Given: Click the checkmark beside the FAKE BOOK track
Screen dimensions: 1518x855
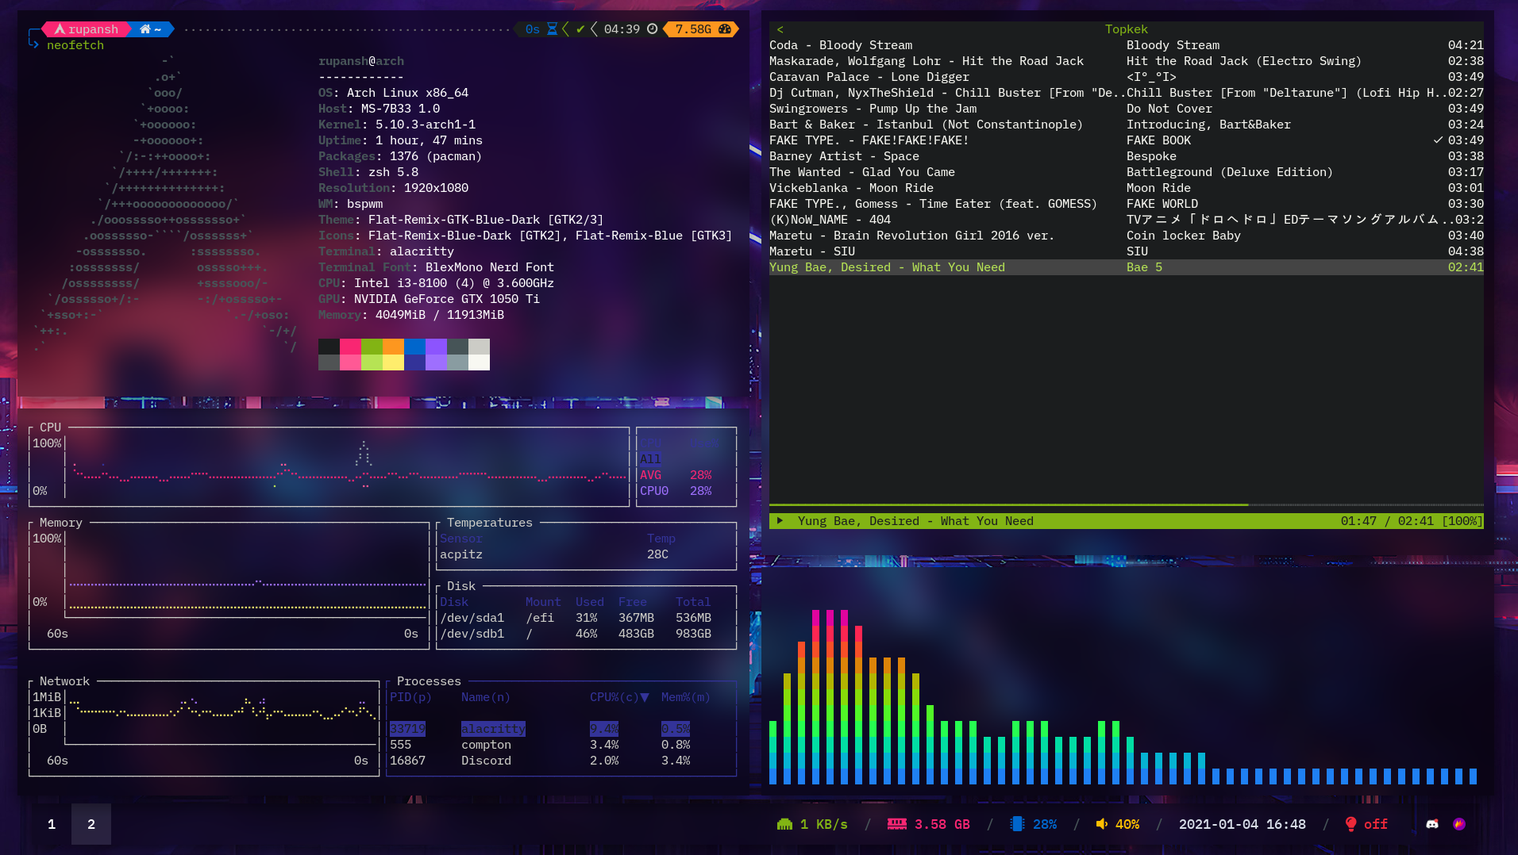Looking at the screenshot, I should pyautogui.click(x=1438, y=140).
